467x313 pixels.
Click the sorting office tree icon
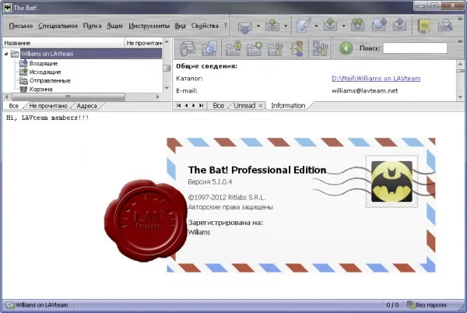[297, 48]
